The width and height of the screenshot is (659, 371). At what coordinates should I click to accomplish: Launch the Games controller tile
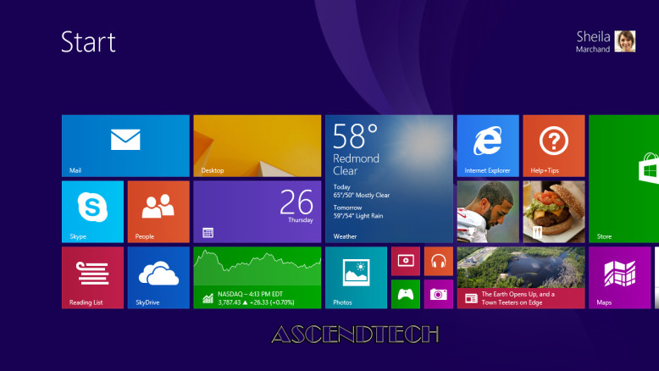406,294
